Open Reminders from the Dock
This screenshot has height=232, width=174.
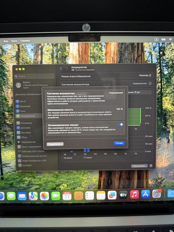coord(89,196)
